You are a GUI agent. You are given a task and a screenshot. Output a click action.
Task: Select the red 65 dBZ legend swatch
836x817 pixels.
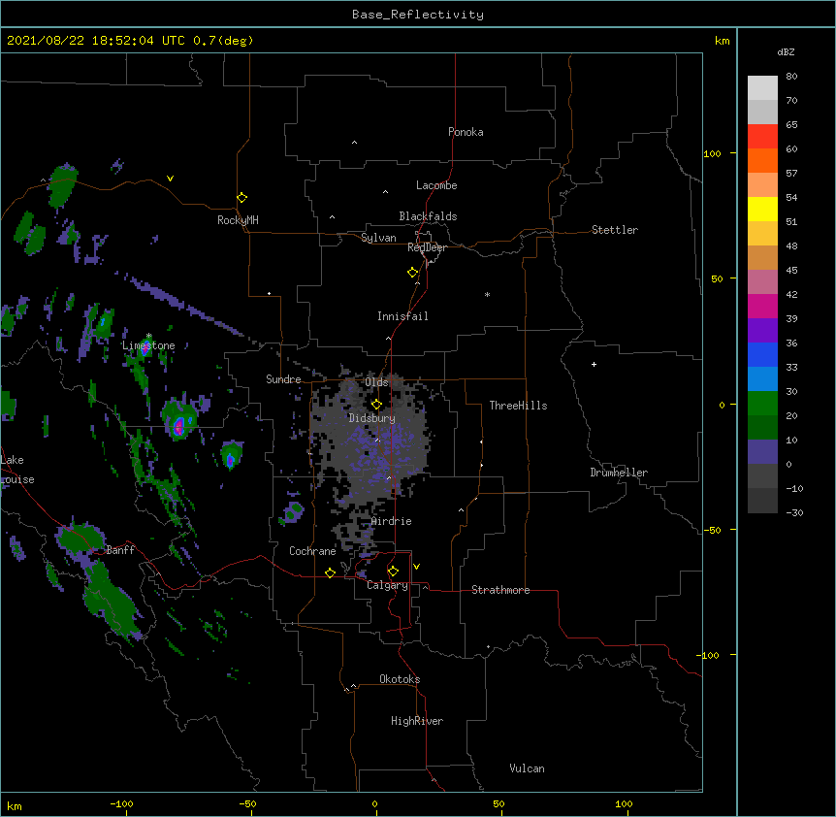(x=762, y=136)
